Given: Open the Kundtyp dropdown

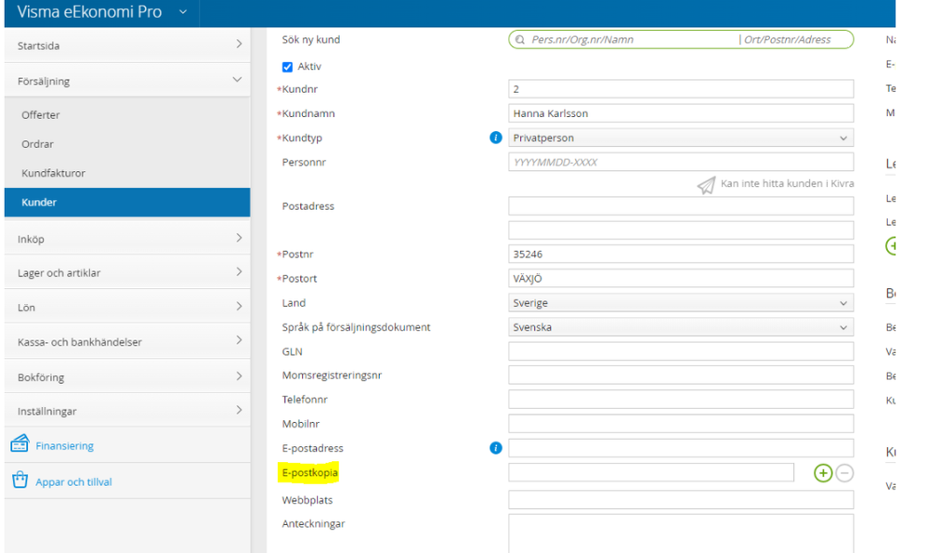Looking at the screenshot, I should pyautogui.click(x=680, y=138).
